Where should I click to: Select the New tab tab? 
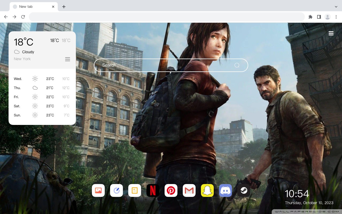coord(34,7)
